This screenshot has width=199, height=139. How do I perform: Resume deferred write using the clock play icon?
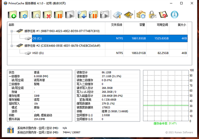104,14
